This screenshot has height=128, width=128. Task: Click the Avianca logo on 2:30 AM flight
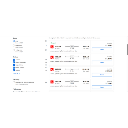(x=52, y=47)
